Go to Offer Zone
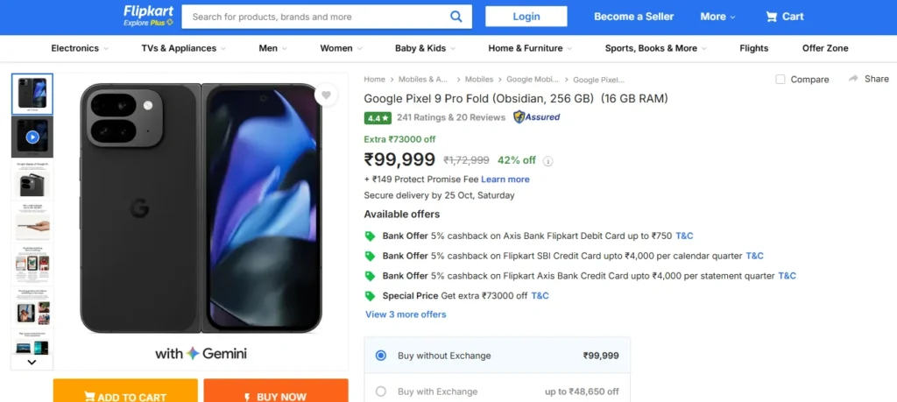 point(825,48)
